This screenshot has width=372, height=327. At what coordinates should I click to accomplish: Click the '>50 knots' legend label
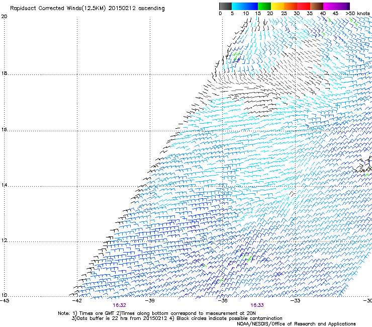tap(357, 14)
